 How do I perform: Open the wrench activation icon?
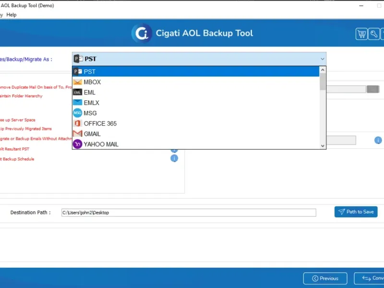pos(374,34)
